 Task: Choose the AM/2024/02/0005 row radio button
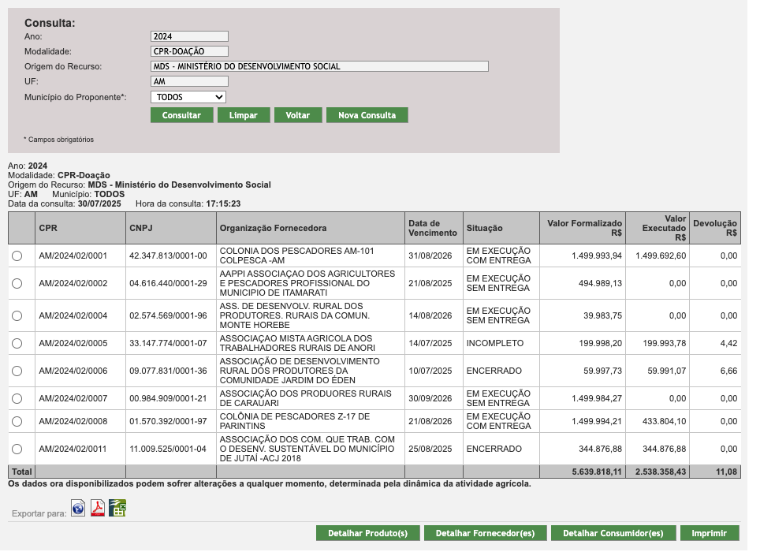point(17,344)
